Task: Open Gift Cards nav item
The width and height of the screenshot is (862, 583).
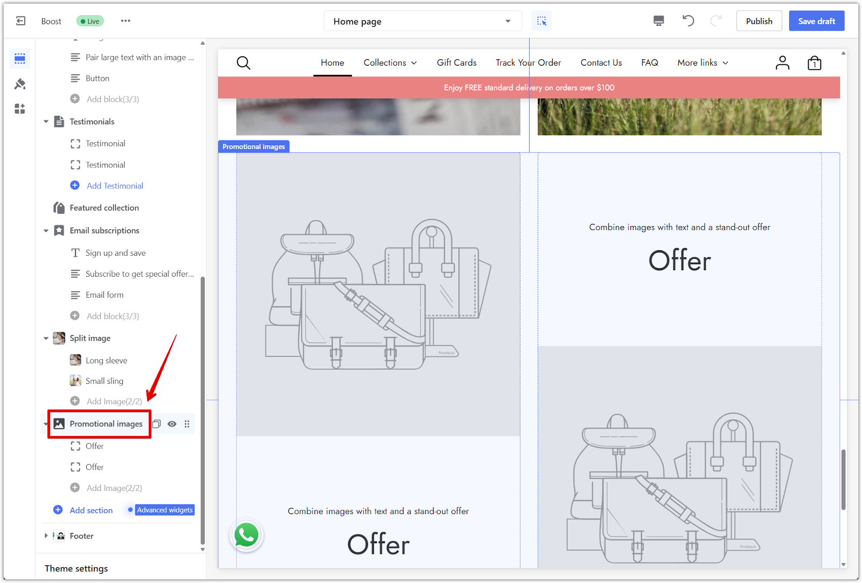Action: 457,62
